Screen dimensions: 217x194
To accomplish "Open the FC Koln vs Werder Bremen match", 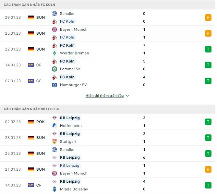I will [97, 49].
